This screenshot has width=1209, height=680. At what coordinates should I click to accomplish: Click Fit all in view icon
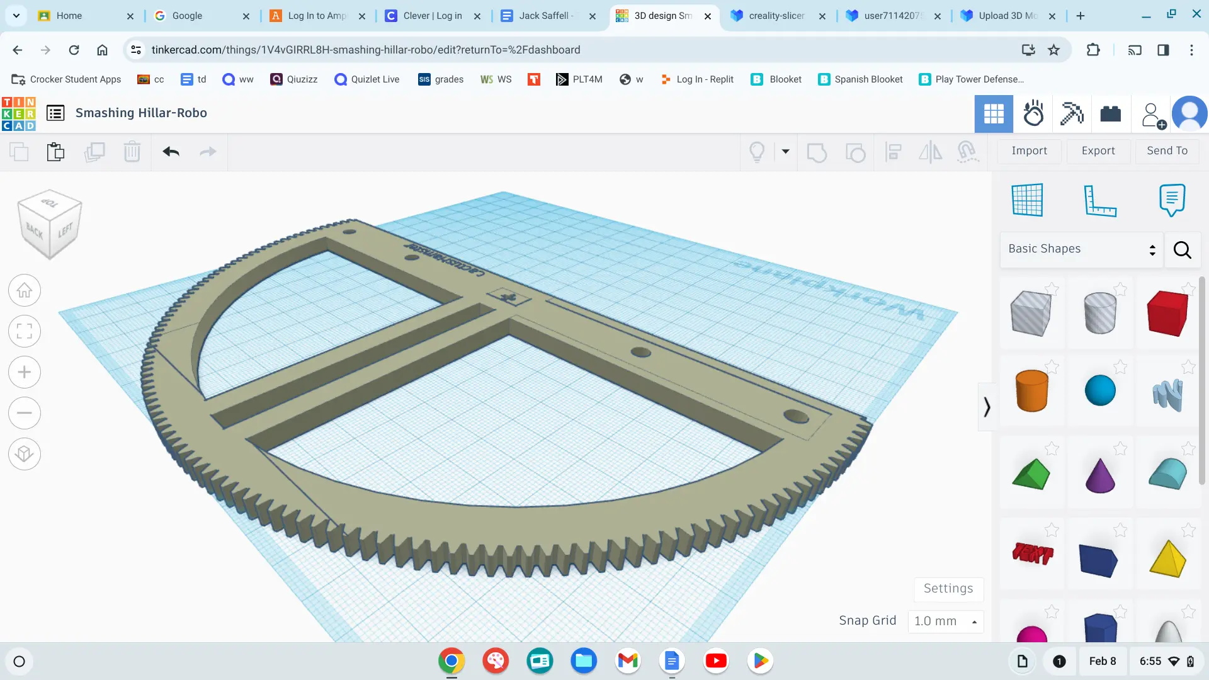[25, 331]
